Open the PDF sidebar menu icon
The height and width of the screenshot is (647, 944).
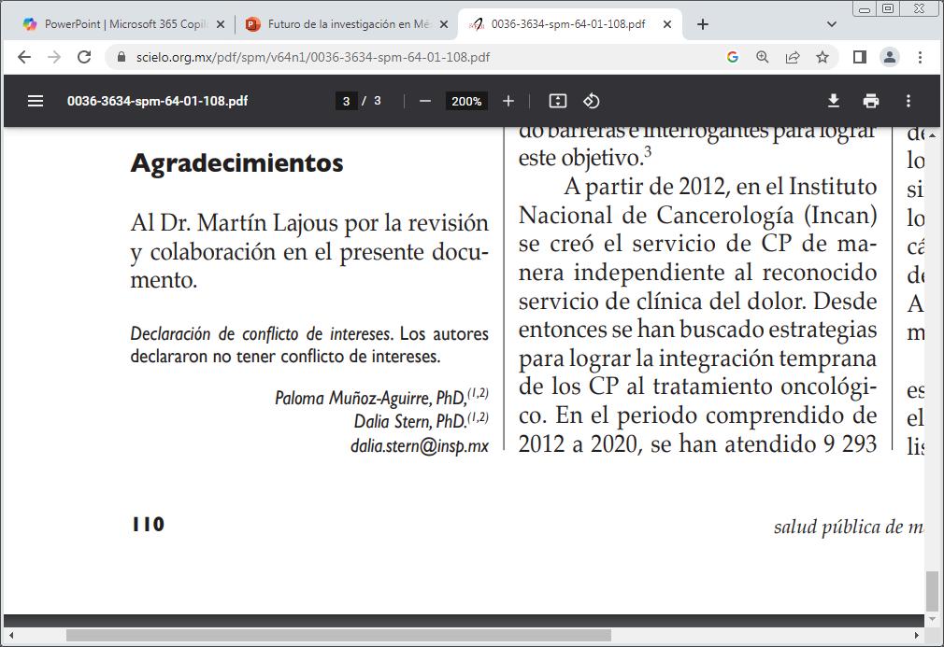click(36, 101)
